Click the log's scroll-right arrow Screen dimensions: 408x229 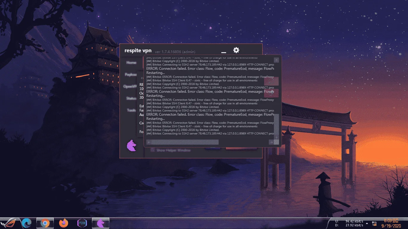271,142
